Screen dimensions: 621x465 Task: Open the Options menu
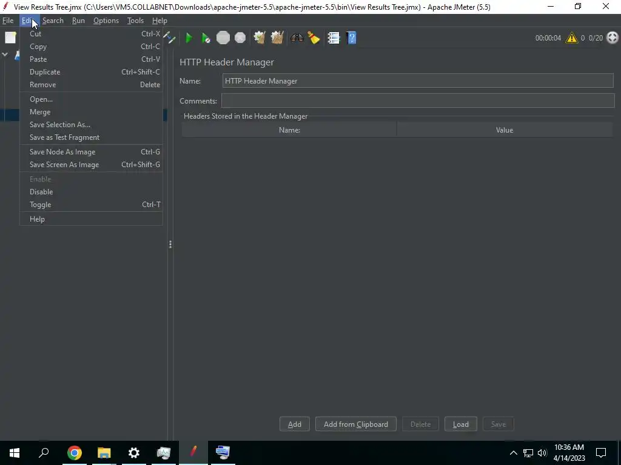[x=106, y=21]
